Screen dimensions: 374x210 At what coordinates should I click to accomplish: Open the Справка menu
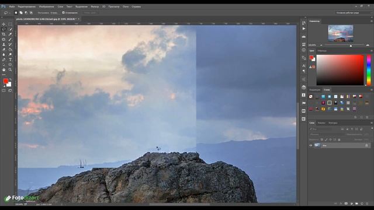136,6
